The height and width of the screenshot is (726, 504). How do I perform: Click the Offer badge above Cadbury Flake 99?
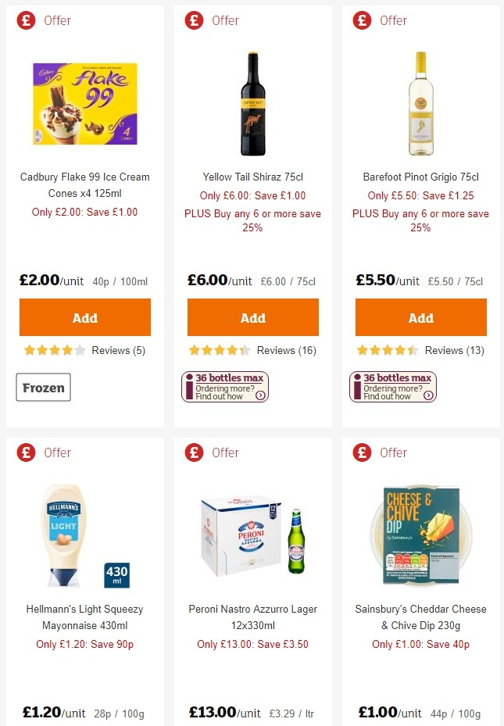pos(26,20)
